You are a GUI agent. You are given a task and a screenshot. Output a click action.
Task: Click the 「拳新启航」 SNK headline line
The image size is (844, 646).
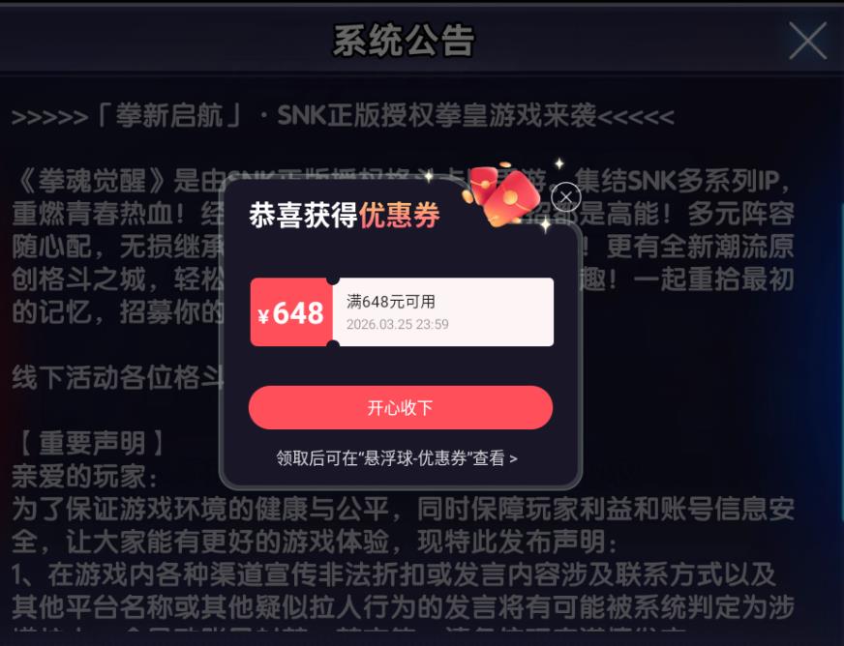(343, 116)
